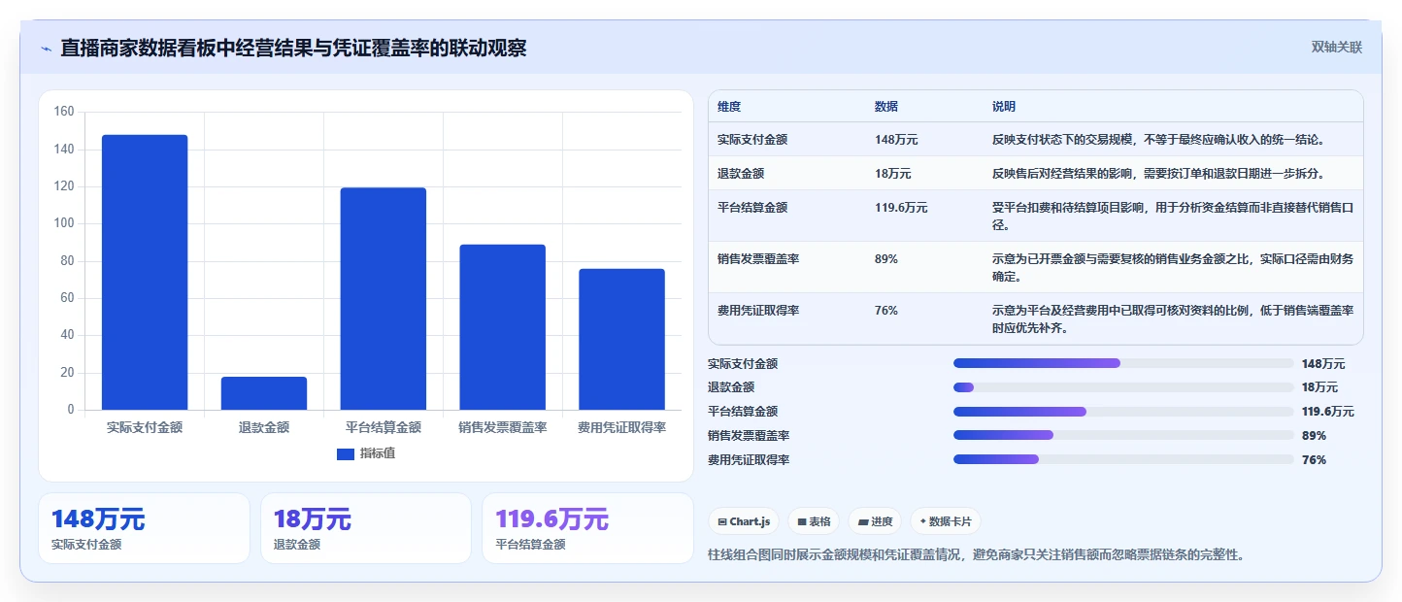1402x602 pixels.
Task: Click the 退款金额 progress bar
Action: (1123, 387)
